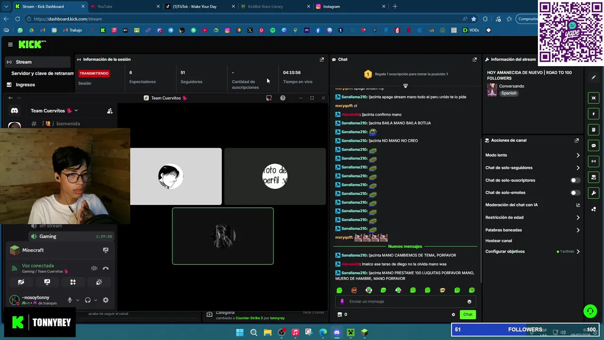The height and width of the screenshot is (340, 604).
Task: Open Discord user settings gear
Action: pos(106,300)
